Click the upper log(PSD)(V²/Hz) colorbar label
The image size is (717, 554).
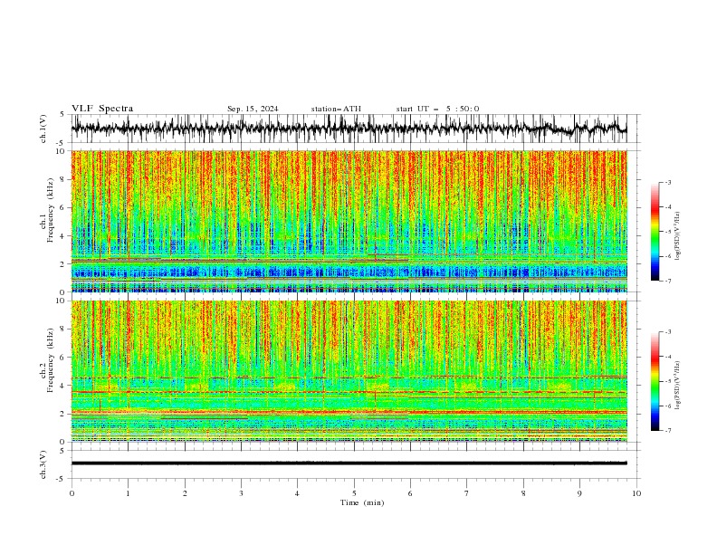(x=678, y=236)
